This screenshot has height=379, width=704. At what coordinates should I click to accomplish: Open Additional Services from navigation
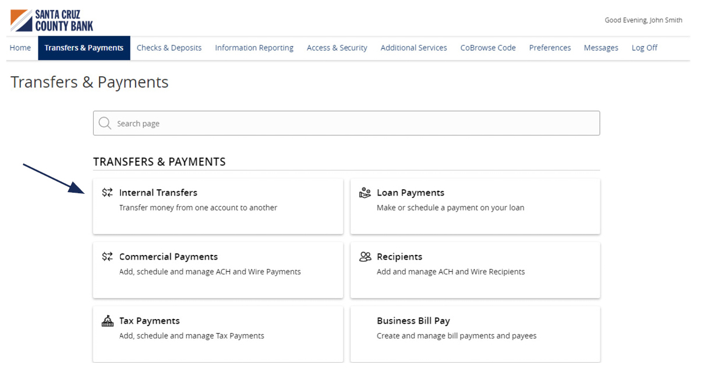(413, 48)
